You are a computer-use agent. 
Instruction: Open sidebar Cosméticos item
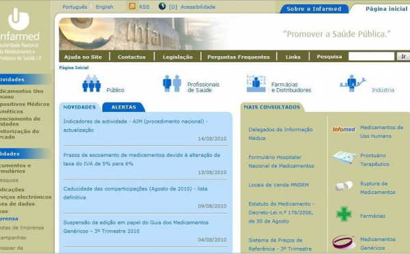(12, 111)
